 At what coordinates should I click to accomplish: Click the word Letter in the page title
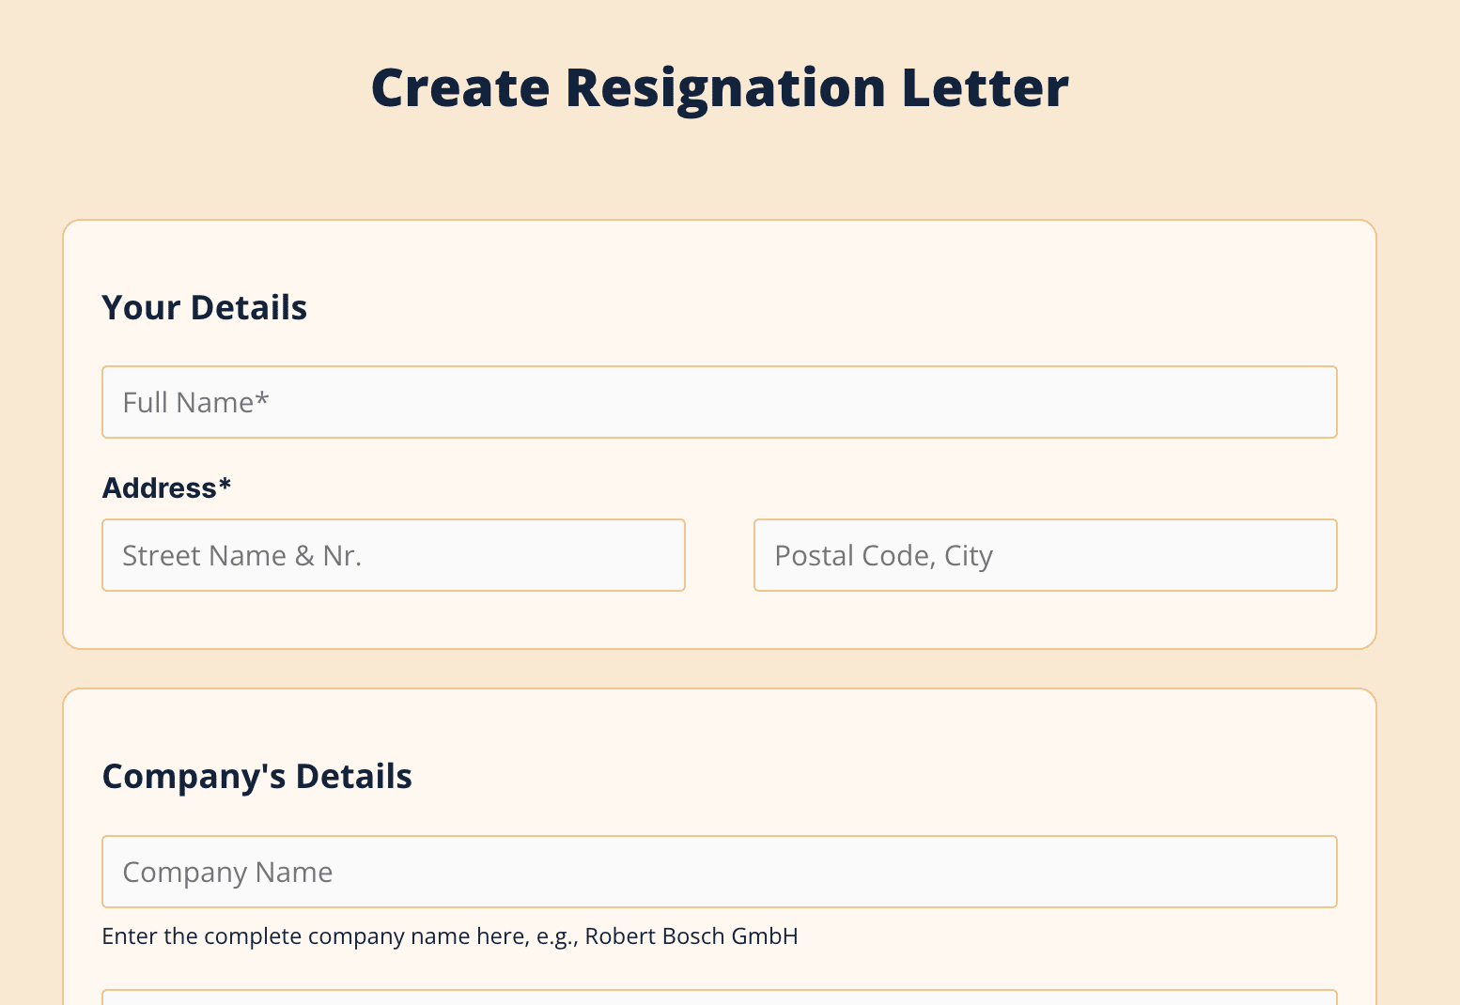click(x=985, y=87)
